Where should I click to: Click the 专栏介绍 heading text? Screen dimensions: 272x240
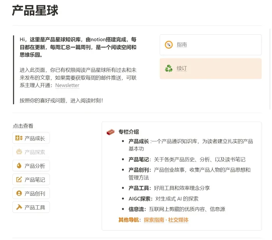pos(129,132)
